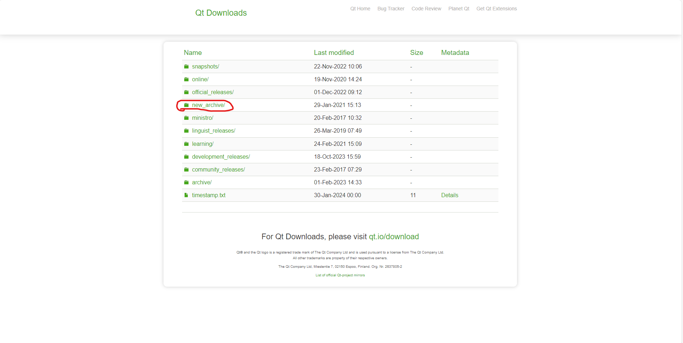Sort listing by Last modified header
Viewport: 683px width, 343px height.
pos(334,53)
